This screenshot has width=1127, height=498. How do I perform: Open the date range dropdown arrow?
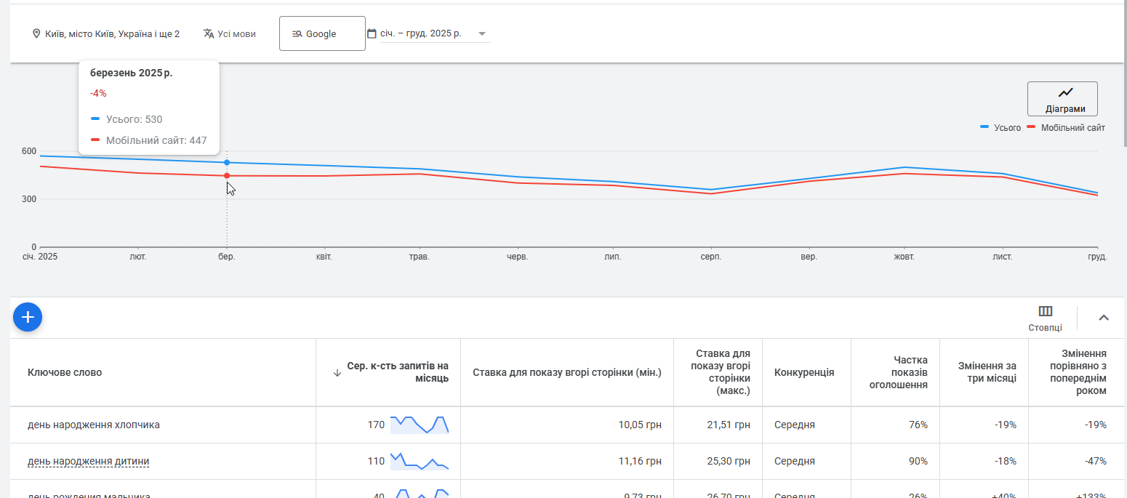point(481,33)
